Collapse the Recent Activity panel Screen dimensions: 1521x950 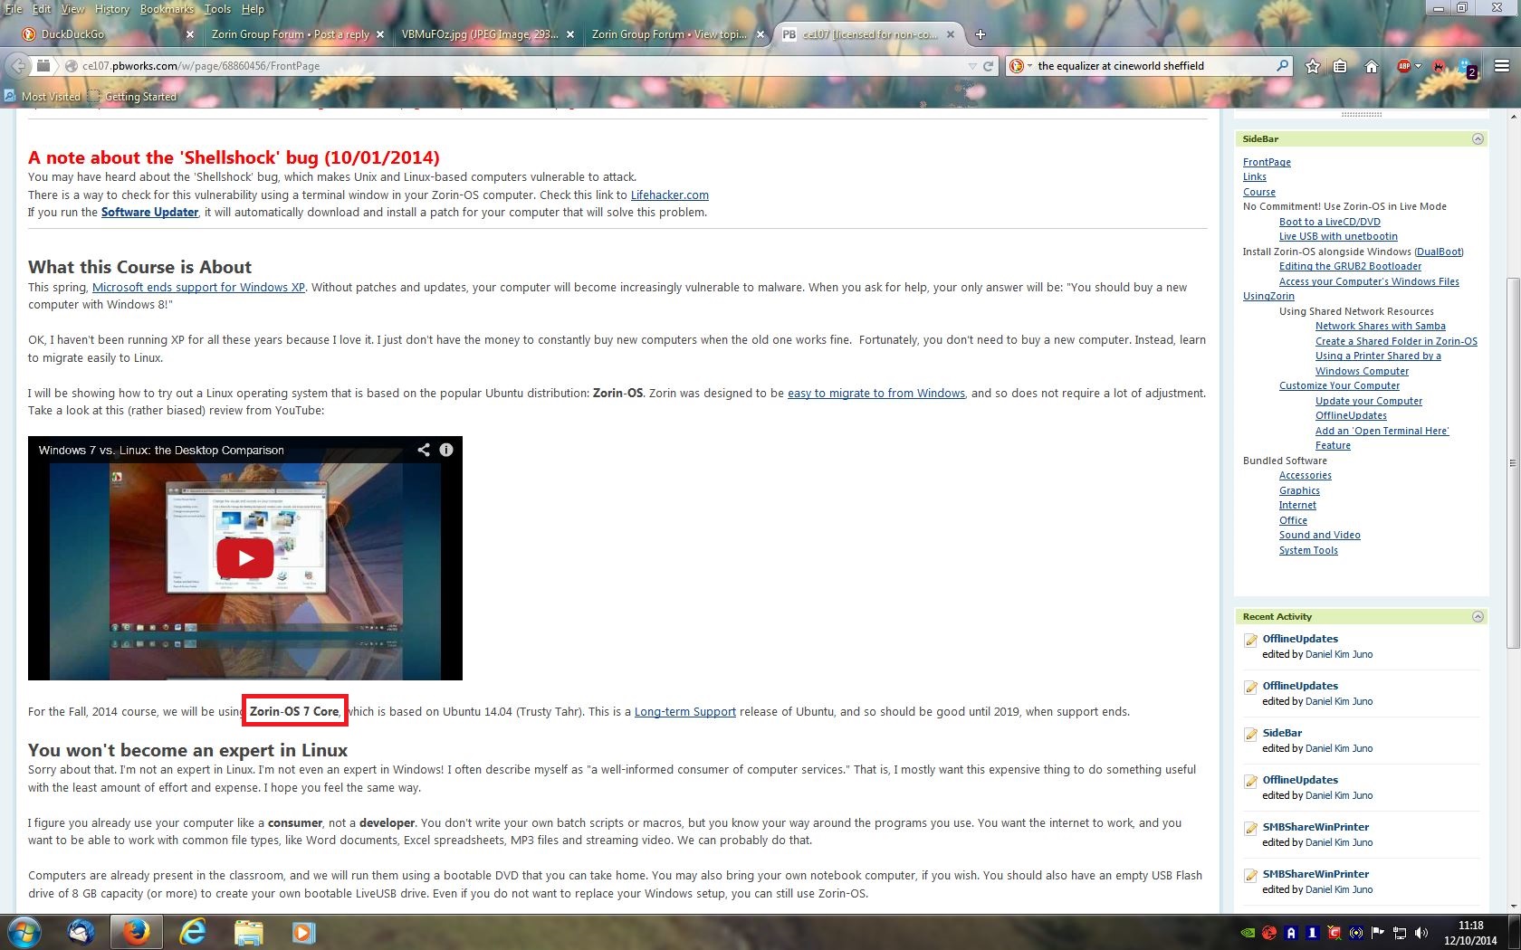(1478, 617)
